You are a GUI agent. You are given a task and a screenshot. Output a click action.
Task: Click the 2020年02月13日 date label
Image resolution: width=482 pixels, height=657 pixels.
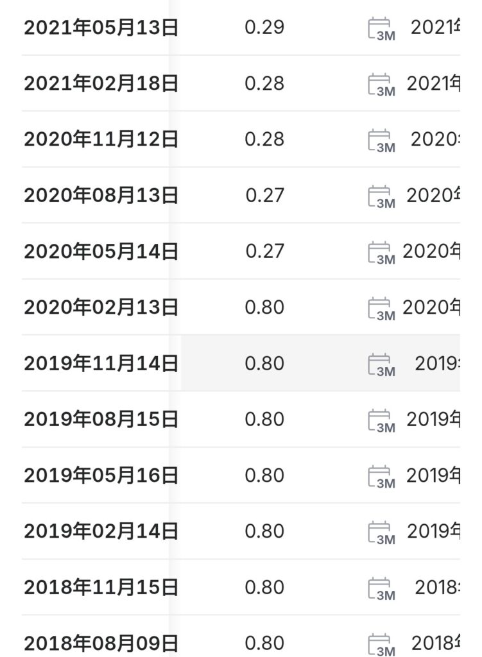click(101, 307)
